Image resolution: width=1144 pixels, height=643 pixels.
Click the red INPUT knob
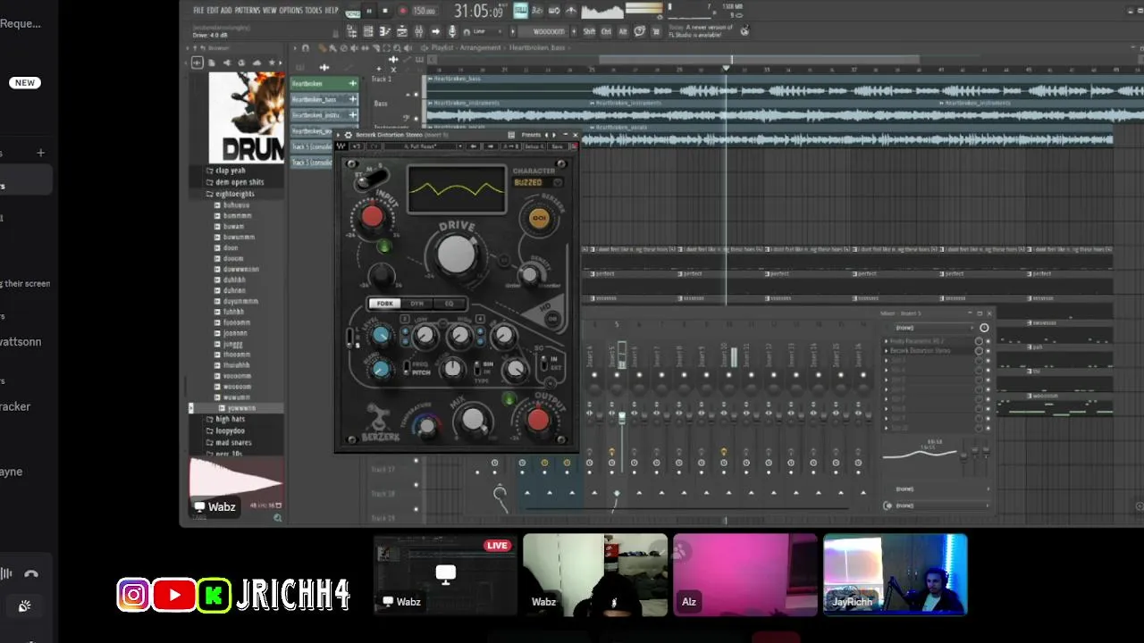point(373,216)
